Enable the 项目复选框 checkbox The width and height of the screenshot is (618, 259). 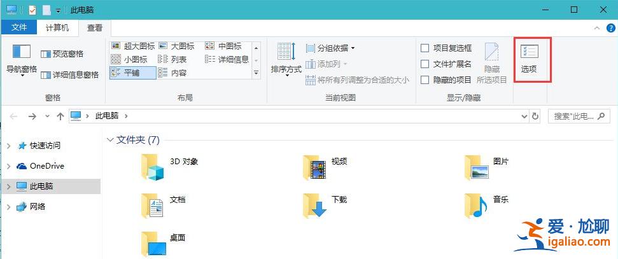click(x=425, y=48)
